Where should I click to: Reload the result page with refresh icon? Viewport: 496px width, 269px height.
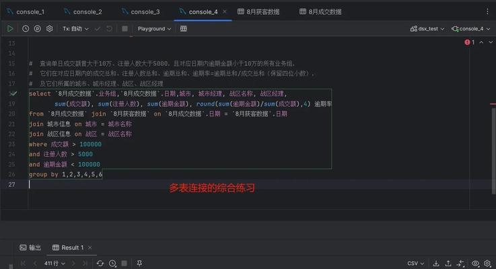tap(100, 264)
